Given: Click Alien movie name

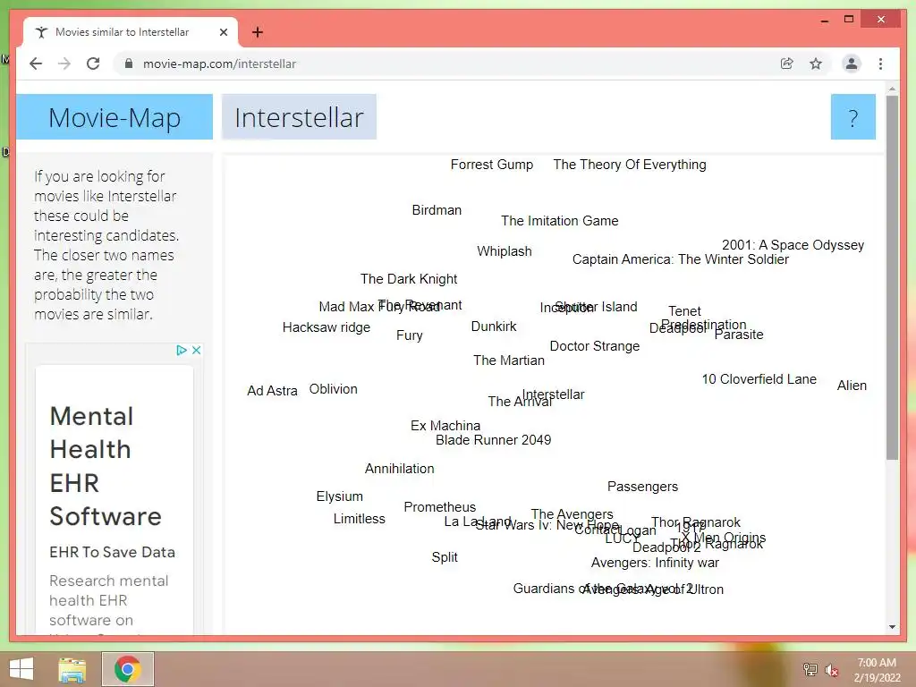Looking at the screenshot, I should point(852,386).
